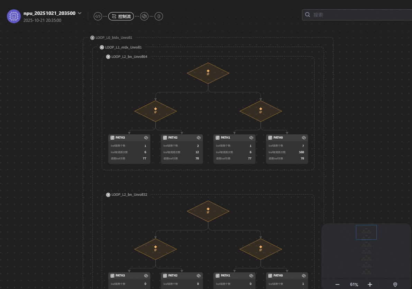412x289 pixels.
Task: Switch to the linked-blocks view icon
Action: 144,16
